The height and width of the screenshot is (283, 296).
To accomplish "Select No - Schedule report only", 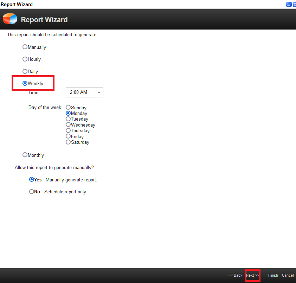I will (32, 192).
